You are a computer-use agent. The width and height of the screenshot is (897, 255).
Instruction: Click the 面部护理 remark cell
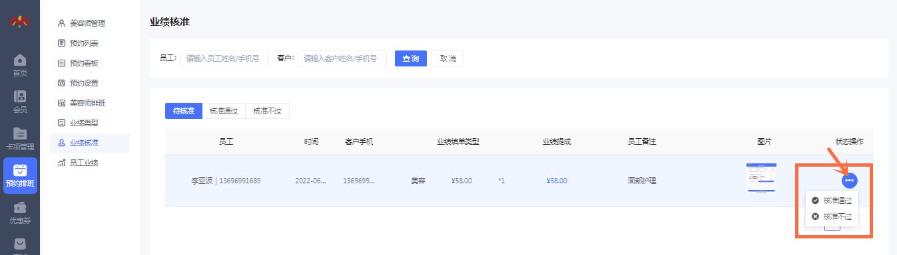click(642, 181)
